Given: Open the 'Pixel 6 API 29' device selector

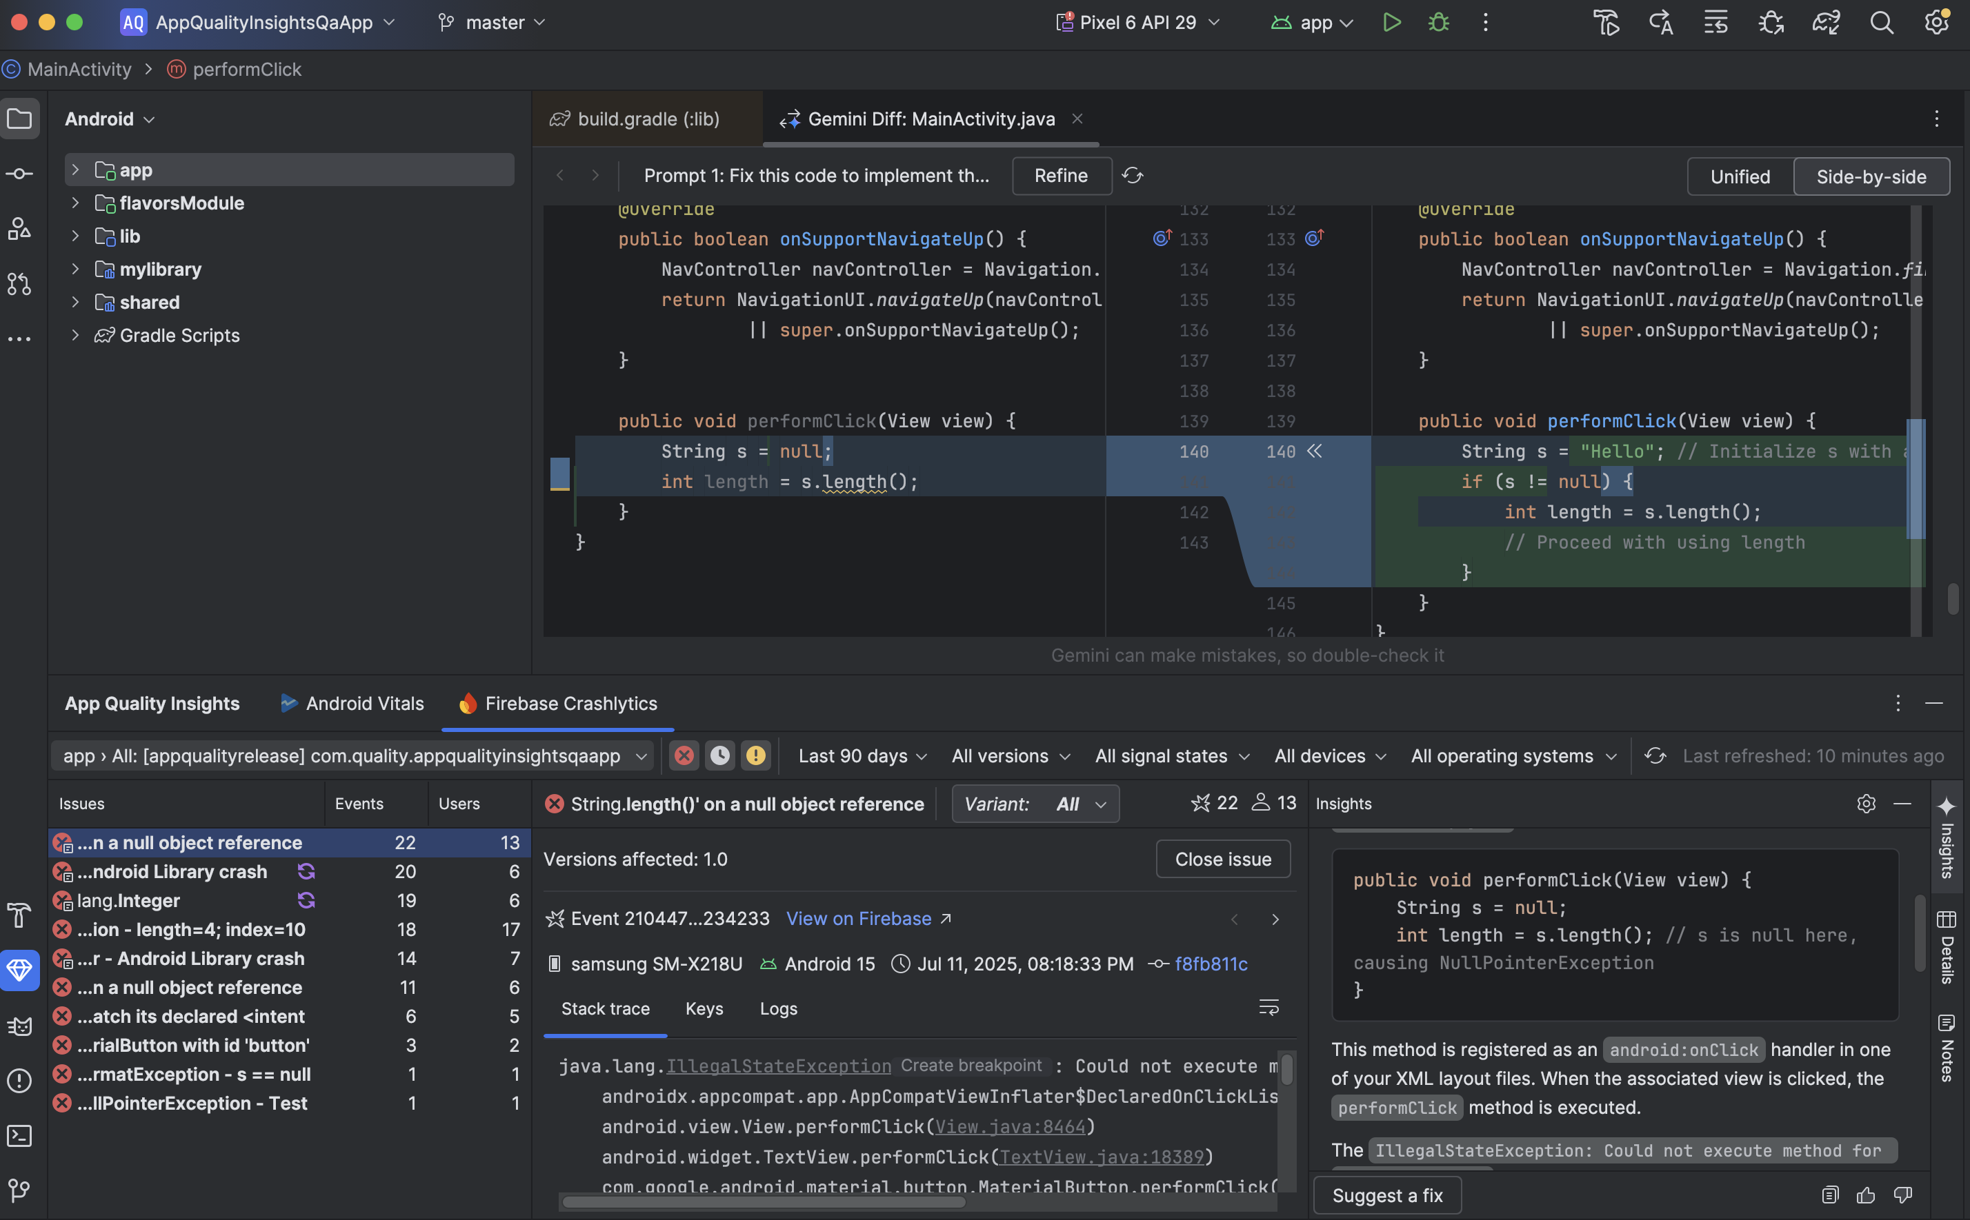Looking at the screenshot, I should pyautogui.click(x=1136, y=22).
